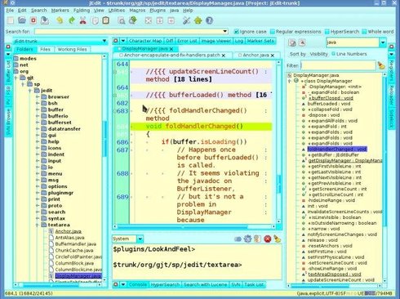Open the Plugins menu
This screenshot has height=299, width=400.
click(158, 11)
